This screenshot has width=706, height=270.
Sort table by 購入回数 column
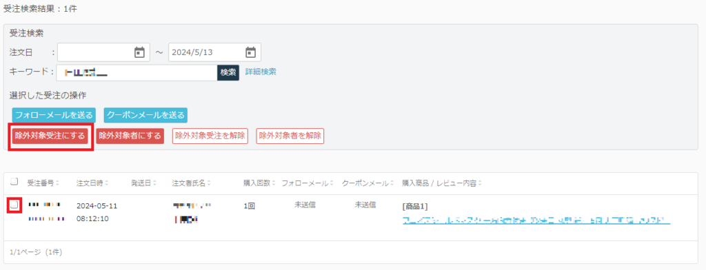tap(259, 183)
